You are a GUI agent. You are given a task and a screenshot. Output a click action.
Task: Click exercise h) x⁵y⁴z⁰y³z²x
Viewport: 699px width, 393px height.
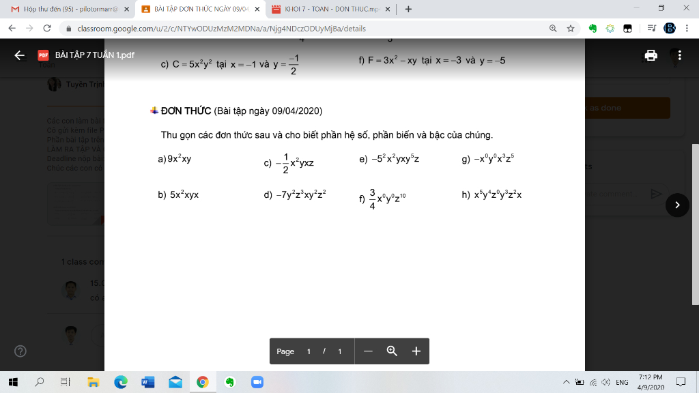491,194
